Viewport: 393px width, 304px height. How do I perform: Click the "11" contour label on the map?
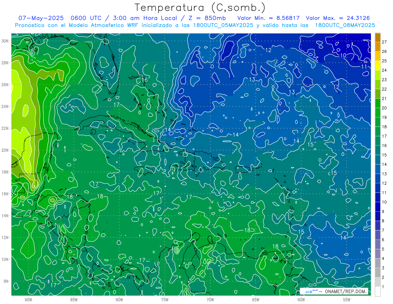tap(364, 67)
